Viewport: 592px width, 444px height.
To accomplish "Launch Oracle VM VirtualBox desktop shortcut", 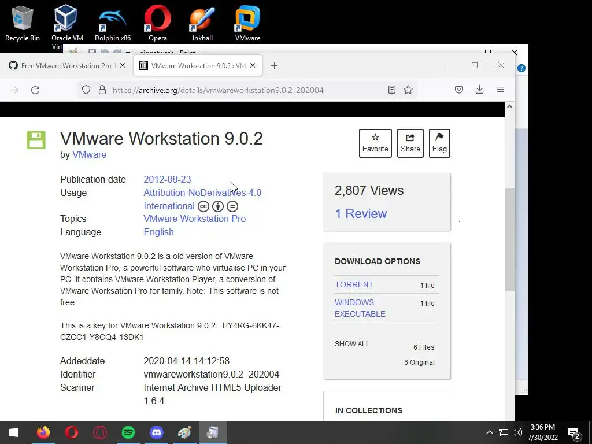I will pos(67,27).
